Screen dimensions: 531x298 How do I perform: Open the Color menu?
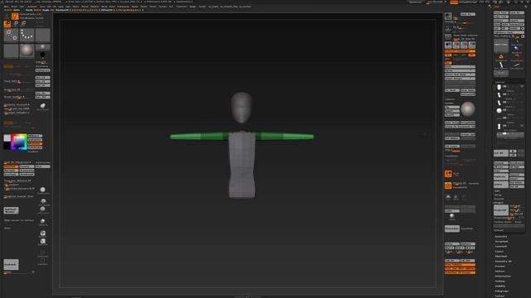point(22,7)
